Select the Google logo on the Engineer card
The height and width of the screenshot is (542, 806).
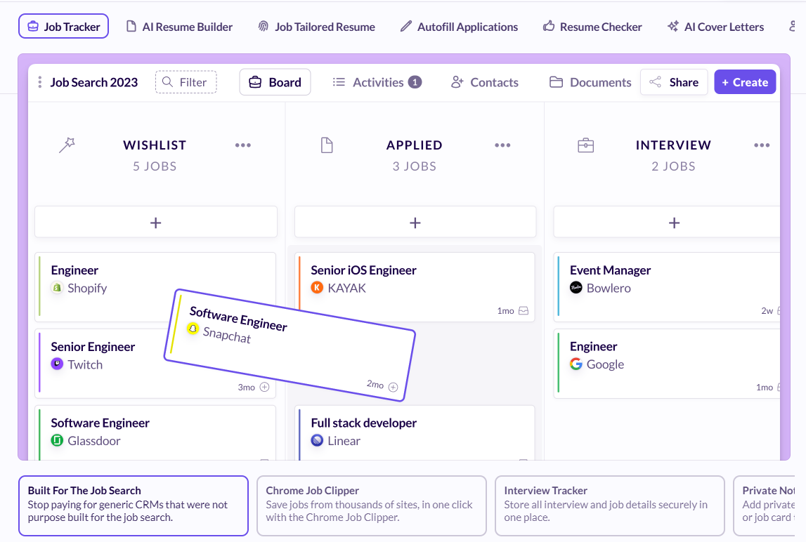pos(576,364)
